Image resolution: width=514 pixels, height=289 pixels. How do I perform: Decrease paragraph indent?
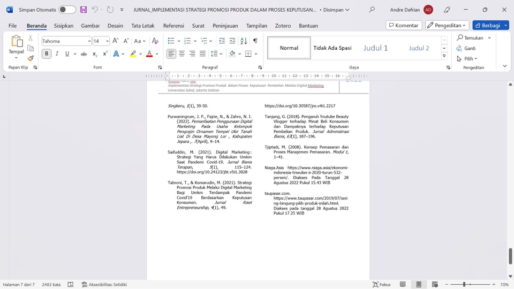point(222,41)
